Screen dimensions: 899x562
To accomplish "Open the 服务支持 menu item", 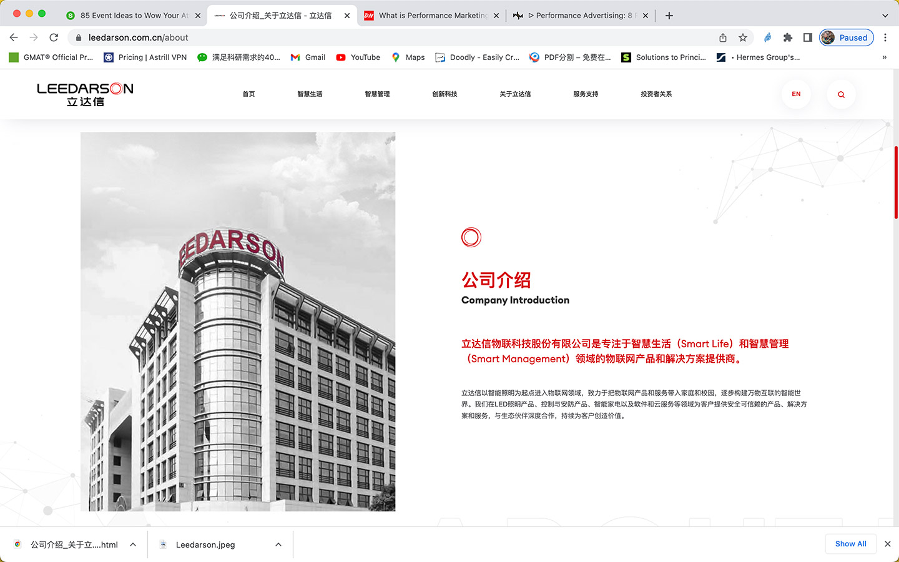I will (x=586, y=94).
